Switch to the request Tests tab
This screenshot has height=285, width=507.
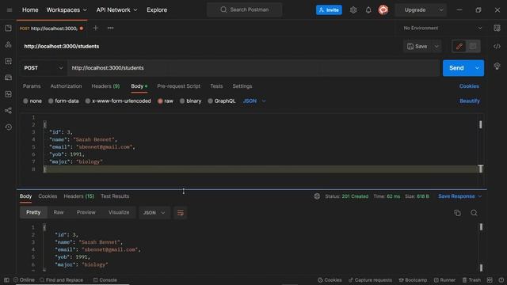(216, 86)
